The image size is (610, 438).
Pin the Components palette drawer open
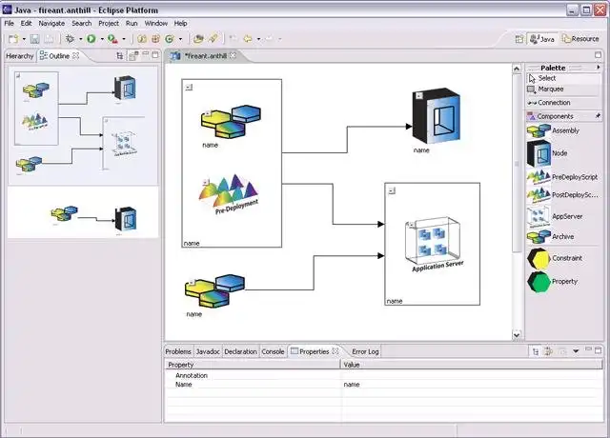(598, 116)
